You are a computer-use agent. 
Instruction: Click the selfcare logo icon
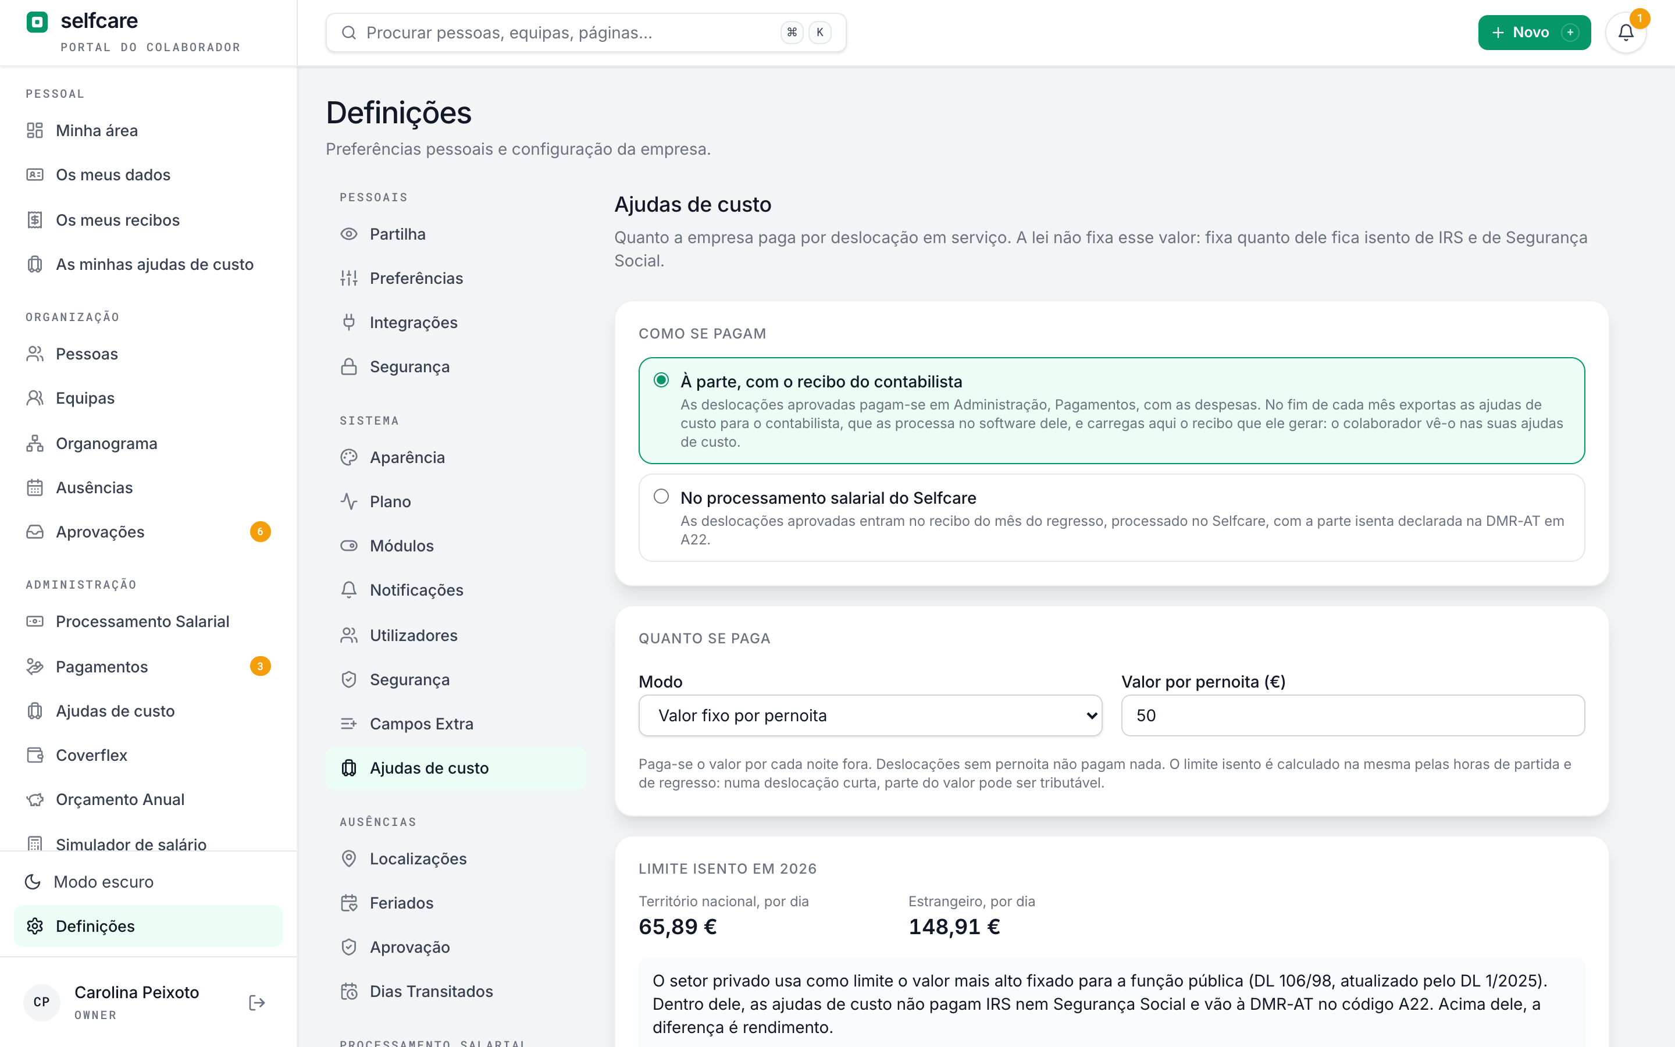(37, 22)
